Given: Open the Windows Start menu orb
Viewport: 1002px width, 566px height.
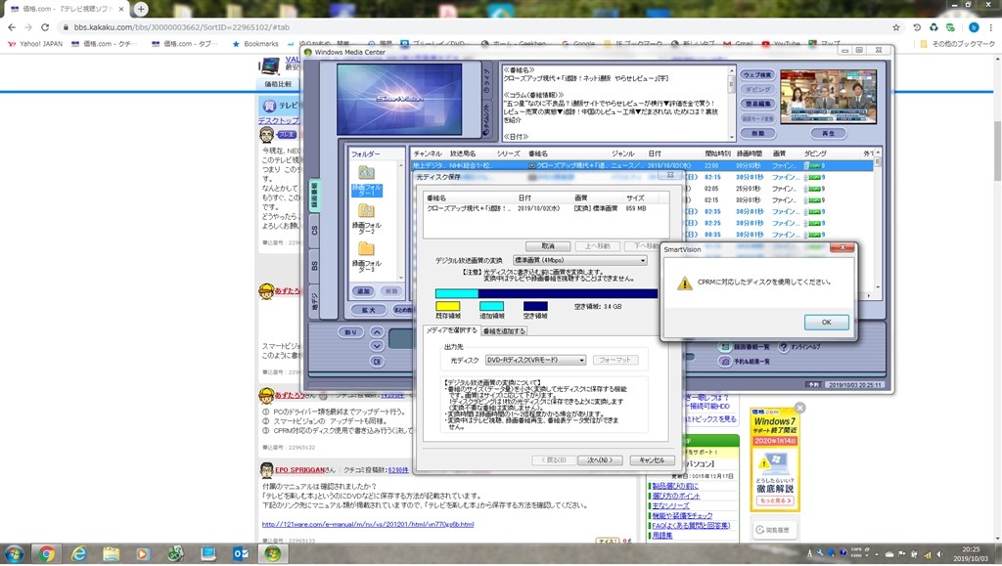Looking at the screenshot, I should click(x=14, y=553).
